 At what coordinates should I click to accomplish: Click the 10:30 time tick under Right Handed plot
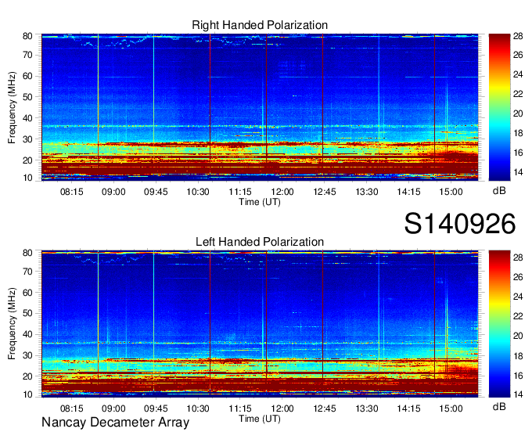198,192
